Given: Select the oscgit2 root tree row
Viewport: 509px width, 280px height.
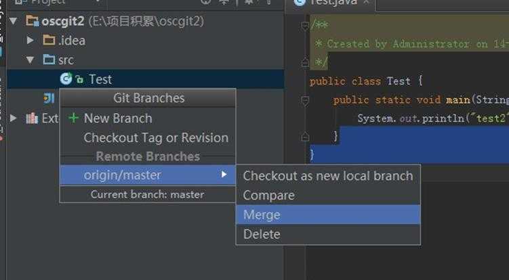Looking at the screenshot, I should [146, 22].
